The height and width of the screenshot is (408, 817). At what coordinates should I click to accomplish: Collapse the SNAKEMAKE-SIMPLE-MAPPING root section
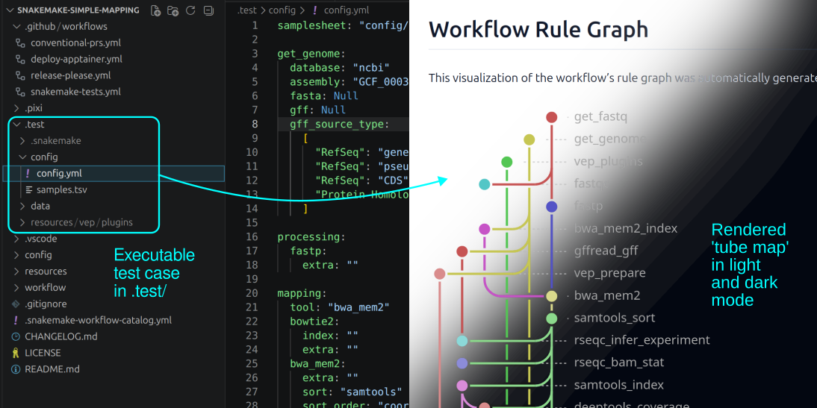(7, 10)
